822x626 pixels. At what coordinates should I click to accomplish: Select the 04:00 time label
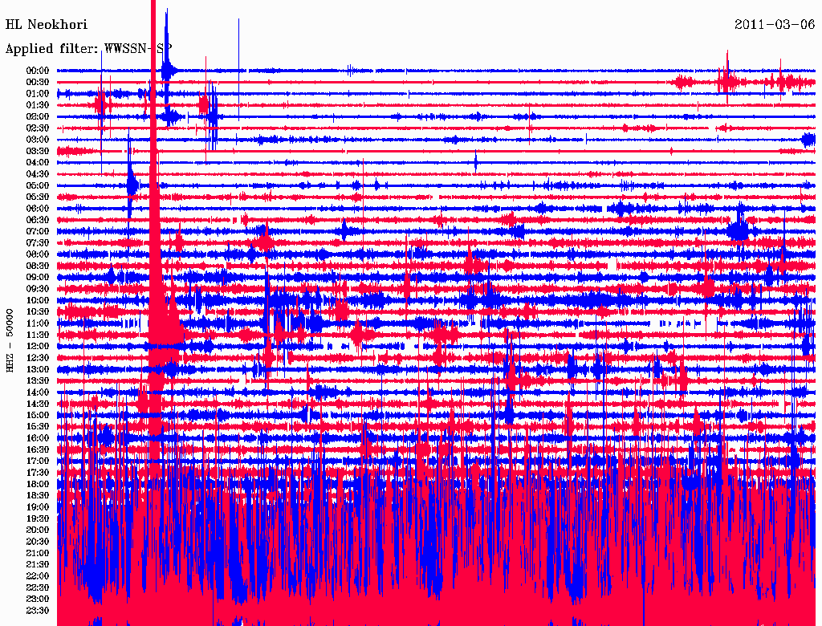tap(38, 163)
